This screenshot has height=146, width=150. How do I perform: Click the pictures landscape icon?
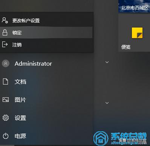click(x=6, y=100)
